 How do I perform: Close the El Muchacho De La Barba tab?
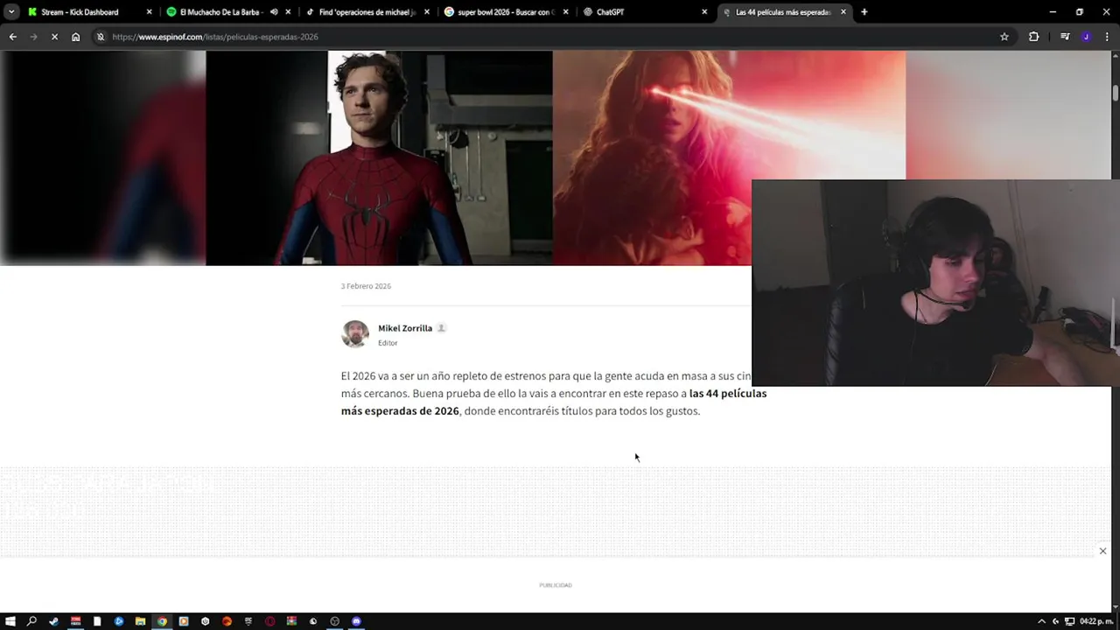click(x=288, y=12)
